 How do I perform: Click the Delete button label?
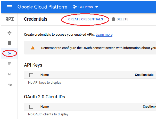pyautogui.click(x=122, y=19)
